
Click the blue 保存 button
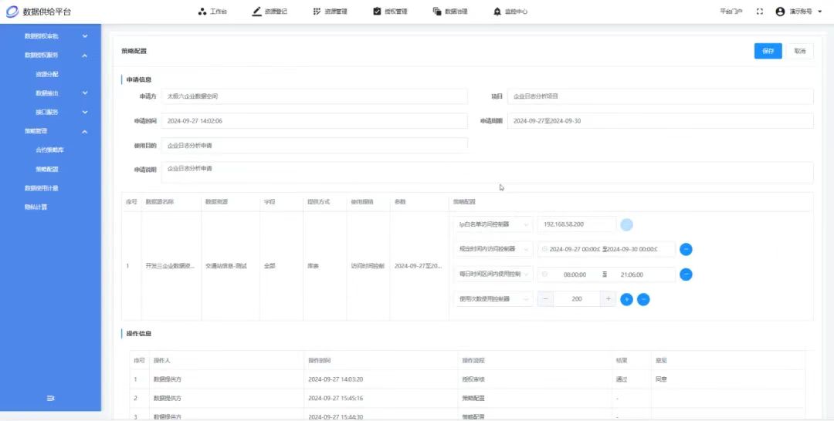768,51
